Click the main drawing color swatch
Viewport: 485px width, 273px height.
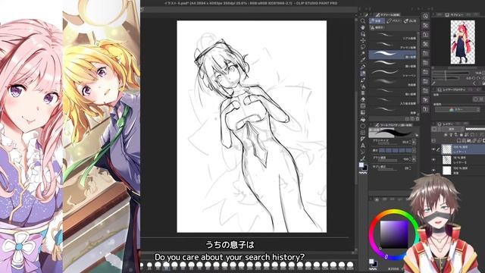tap(361, 165)
